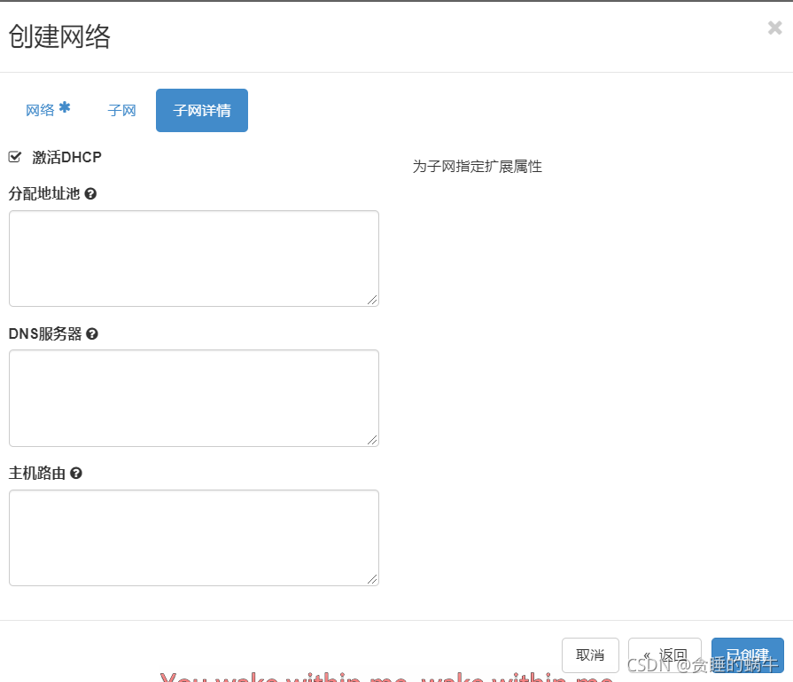The width and height of the screenshot is (793, 682).
Task: Switch to the 网络 tab
Action: click(48, 110)
